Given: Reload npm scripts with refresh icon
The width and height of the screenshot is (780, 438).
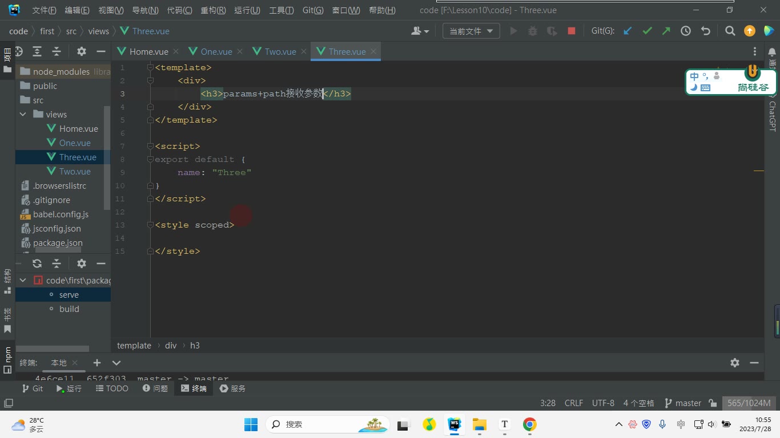Looking at the screenshot, I should (37, 263).
